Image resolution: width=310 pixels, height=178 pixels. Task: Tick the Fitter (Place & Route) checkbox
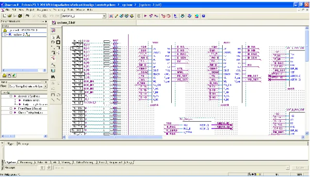pos(11,109)
